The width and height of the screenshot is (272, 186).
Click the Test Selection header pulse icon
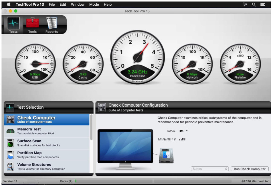[10, 107]
